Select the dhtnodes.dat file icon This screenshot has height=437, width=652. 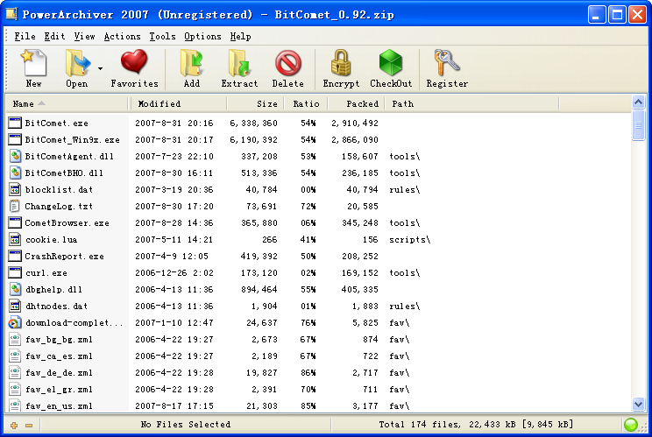point(15,306)
